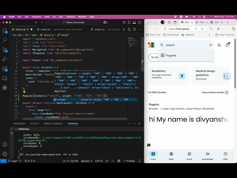Open the GitHub view in activity bar

[x=5, y=88]
